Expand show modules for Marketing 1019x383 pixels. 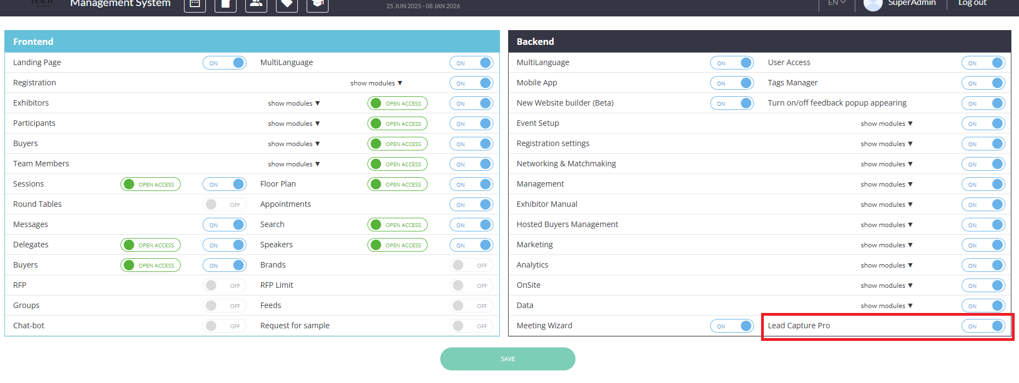click(x=887, y=245)
